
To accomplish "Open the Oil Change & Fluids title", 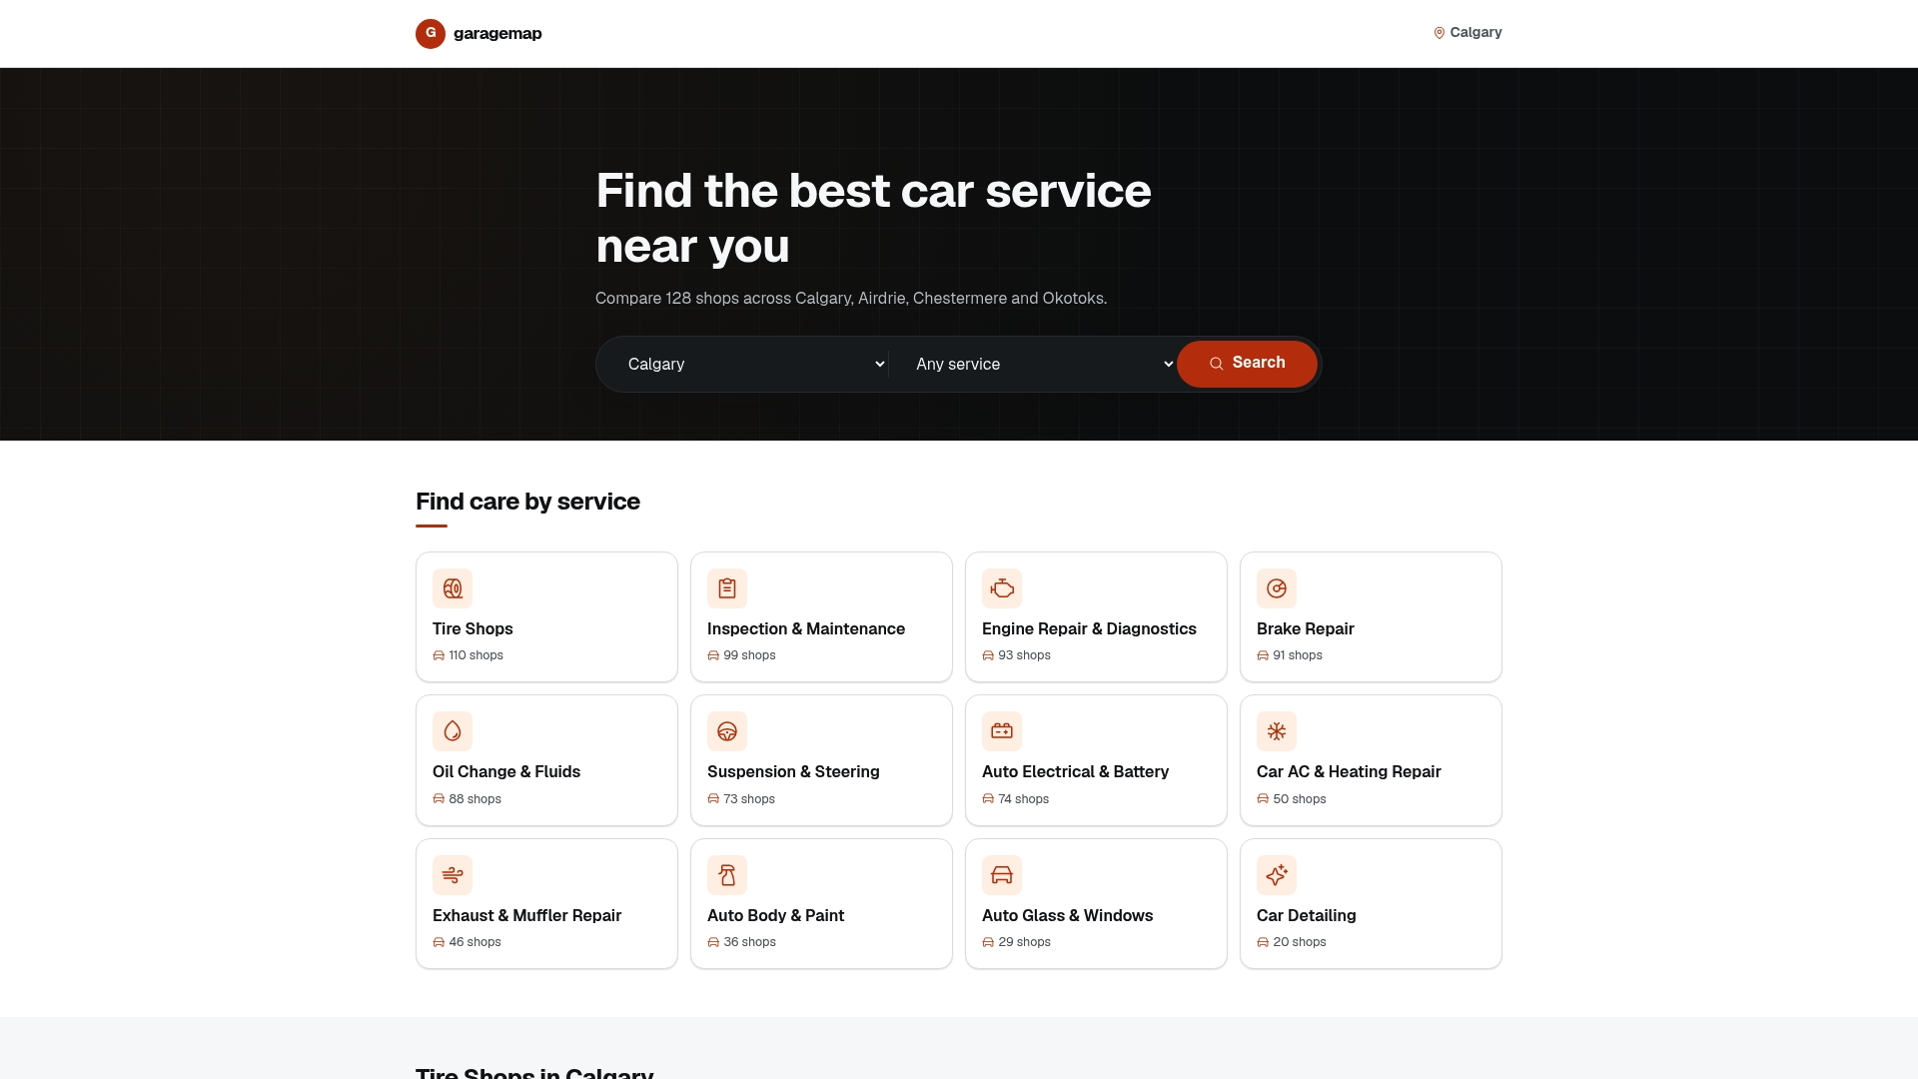I will coord(506,771).
